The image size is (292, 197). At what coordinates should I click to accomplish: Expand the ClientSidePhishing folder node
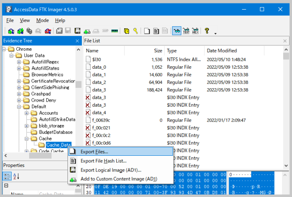click(x=19, y=87)
